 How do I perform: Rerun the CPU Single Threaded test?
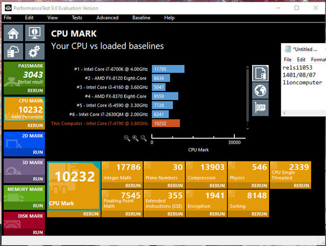301,186
